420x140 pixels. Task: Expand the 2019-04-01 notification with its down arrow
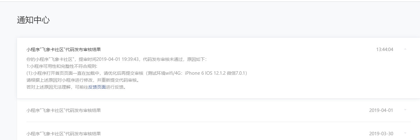click(x=405, y=110)
